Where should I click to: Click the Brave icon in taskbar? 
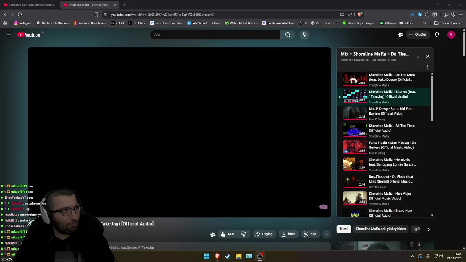tap(217, 256)
